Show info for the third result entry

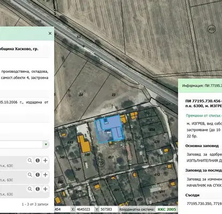(x=37, y=189)
